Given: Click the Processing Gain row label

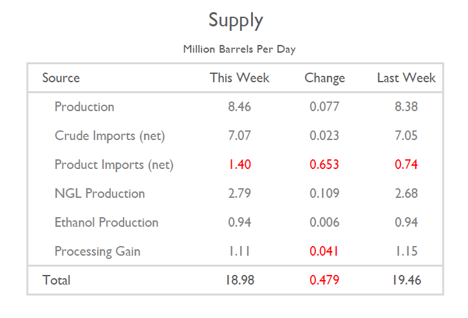Looking at the screenshot, I should (x=97, y=252).
